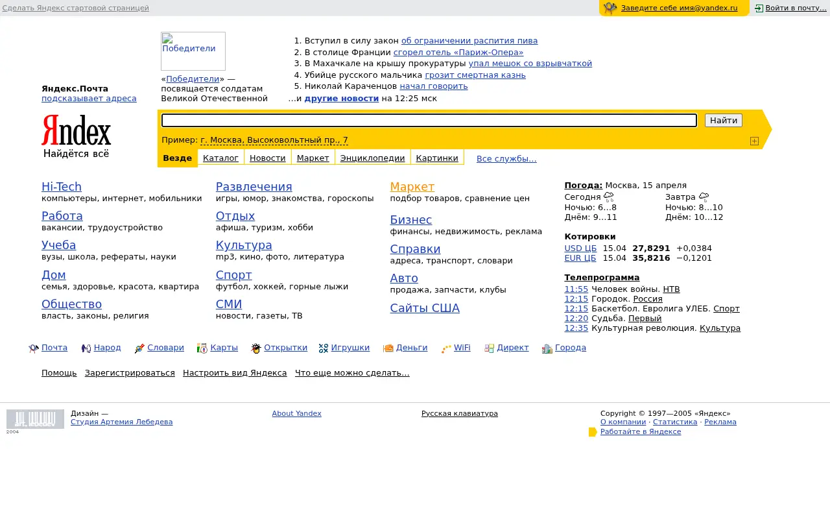This screenshot has width=830, height=519.
Task: Click the login door icon by Войти в почту
Action: [759, 8]
